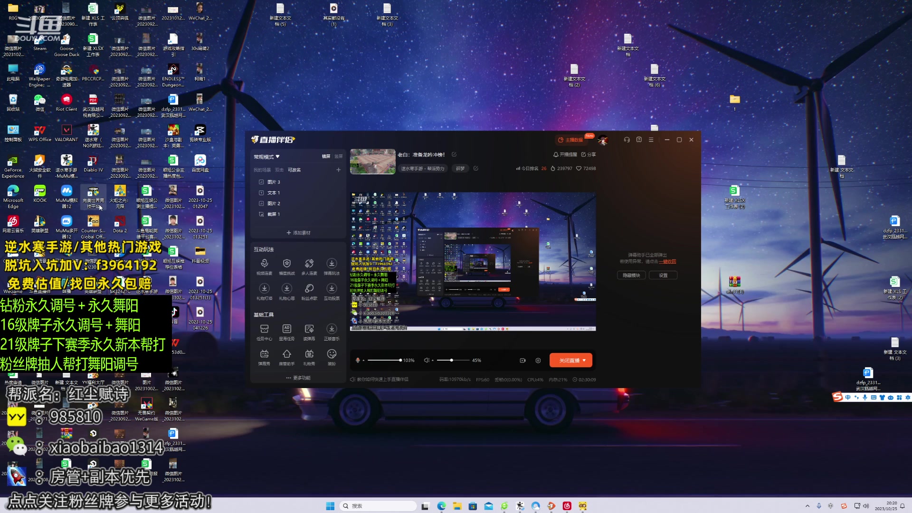Viewport: 912px width, 513px height.
Task: Adjust the speaker volume slider at 45%
Action: 453,361
